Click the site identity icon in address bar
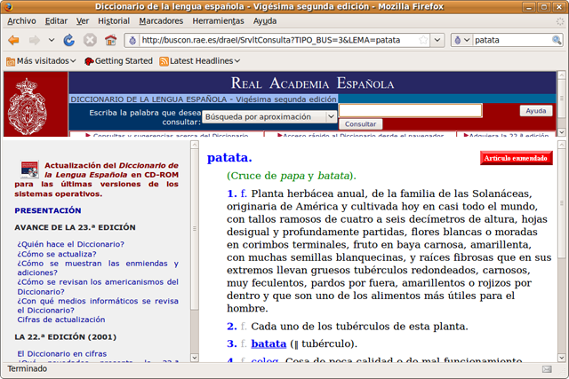The width and height of the screenshot is (569, 379). coord(132,40)
